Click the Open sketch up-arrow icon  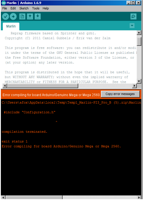[x=30, y=17]
